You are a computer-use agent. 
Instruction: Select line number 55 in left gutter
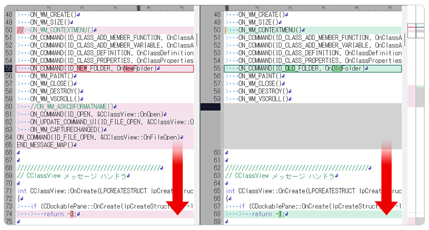pos(9,68)
